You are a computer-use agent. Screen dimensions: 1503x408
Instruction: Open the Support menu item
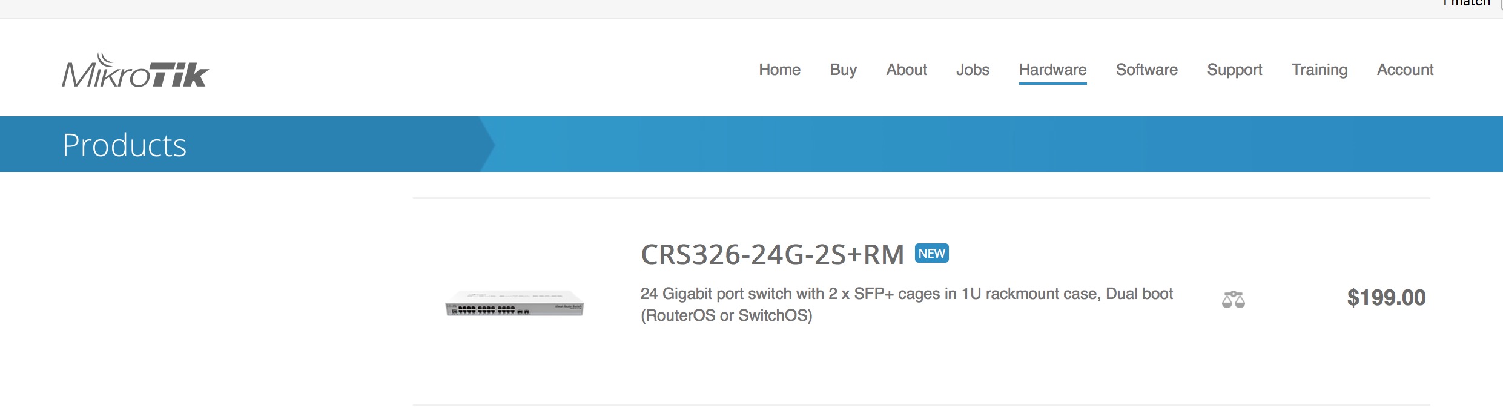[x=1234, y=70]
